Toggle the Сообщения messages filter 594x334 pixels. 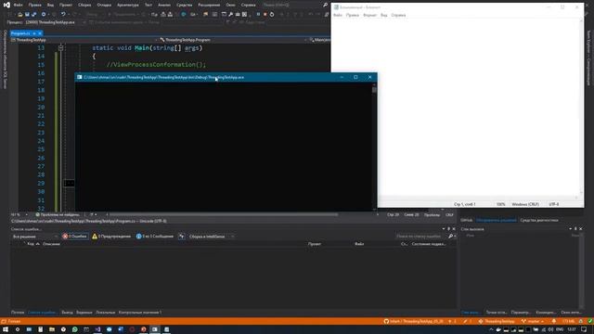coord(155,237)
